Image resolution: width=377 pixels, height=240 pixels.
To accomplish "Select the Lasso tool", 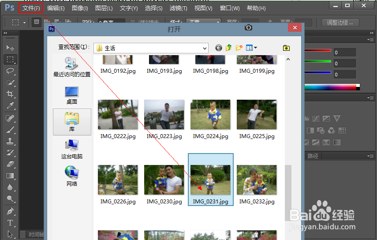I will (x=10, y=71).
